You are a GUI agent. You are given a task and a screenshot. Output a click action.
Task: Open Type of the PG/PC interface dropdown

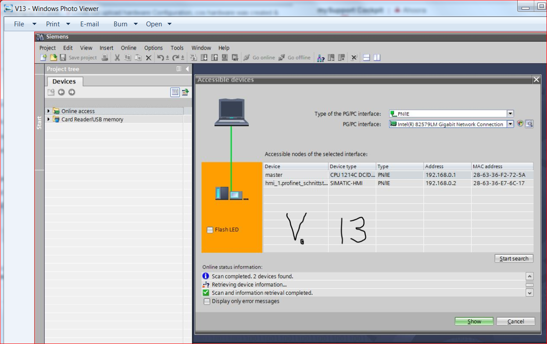(x=510, y=114)
